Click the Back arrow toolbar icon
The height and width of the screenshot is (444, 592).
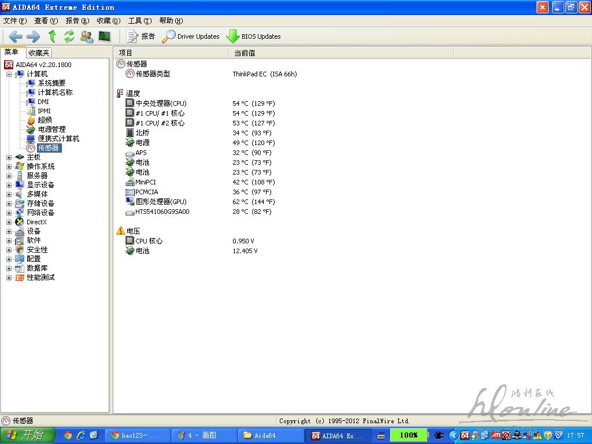pyautogui.click(x=16, y=36)
